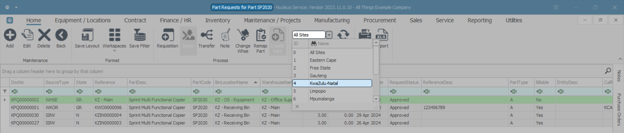The height and width of the screenshot is (133, 624).
Task: Open the Manufacturing tab
Action: tap(332, 20)
